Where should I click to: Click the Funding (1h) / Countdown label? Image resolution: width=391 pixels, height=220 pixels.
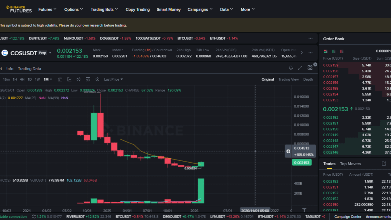[x=152, y=50]
